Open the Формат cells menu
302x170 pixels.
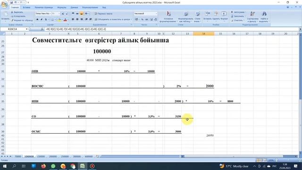(224, 17)
